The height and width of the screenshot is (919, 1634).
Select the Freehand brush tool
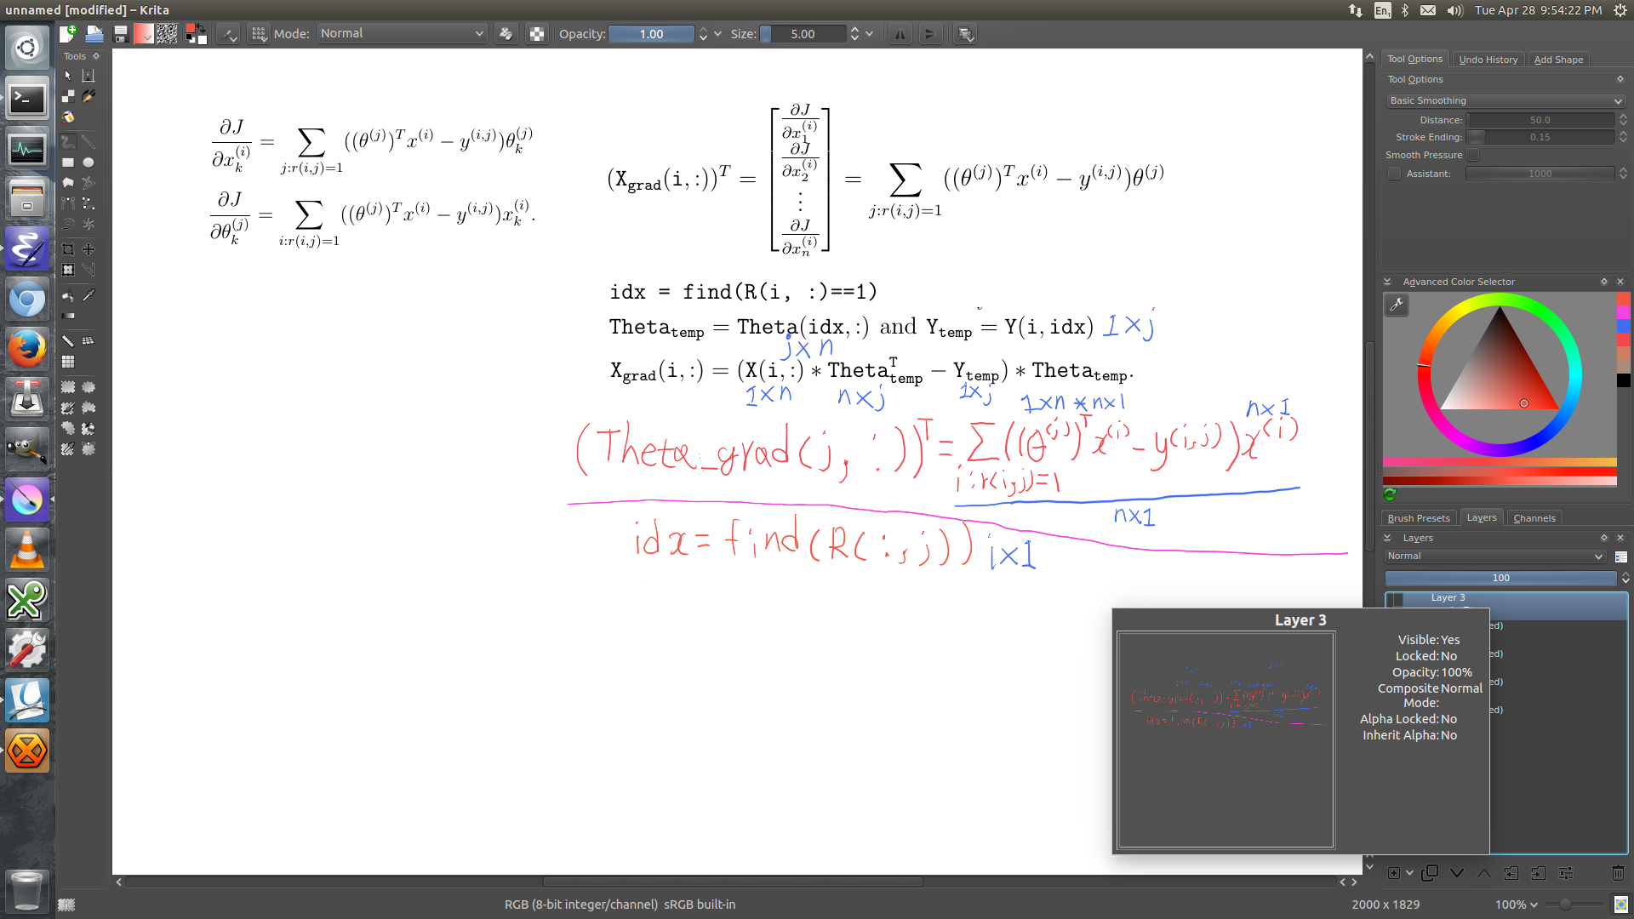coord(68,142)
